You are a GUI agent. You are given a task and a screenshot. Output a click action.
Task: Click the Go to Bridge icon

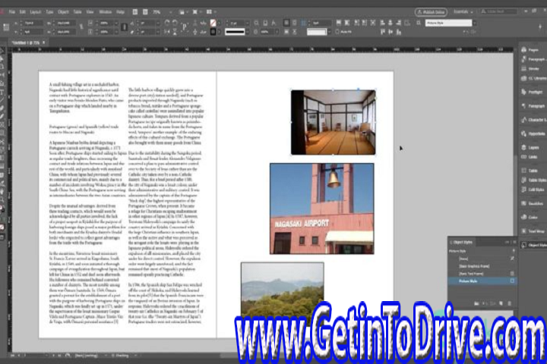click(x=135, y=12)
